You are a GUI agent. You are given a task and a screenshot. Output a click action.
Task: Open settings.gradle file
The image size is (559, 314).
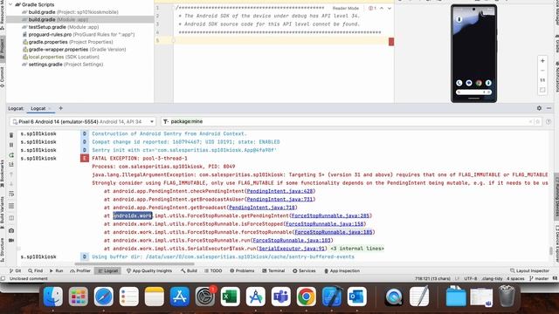click(x=62, y=65)
